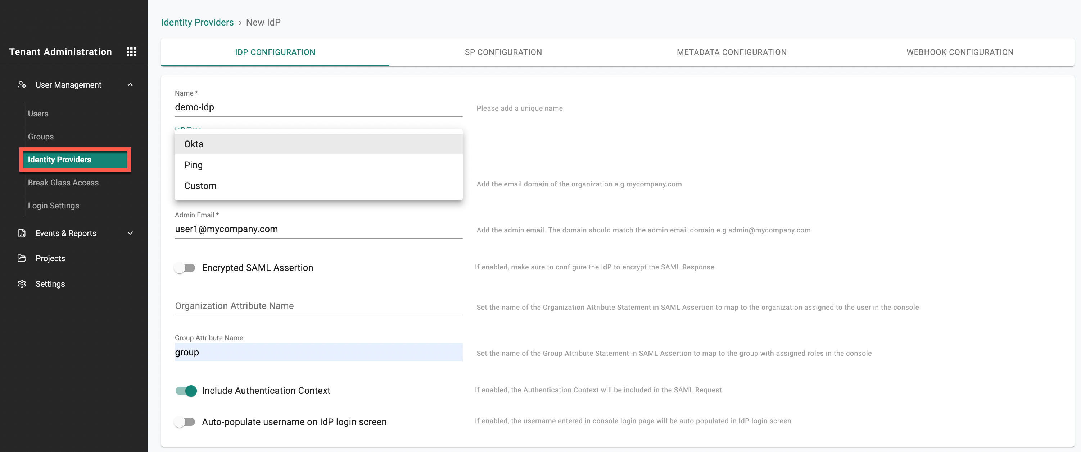The width and height of the screenshot is (1081, 452).
Task: Expand the Events & Reports chevron
Action: 130,233
